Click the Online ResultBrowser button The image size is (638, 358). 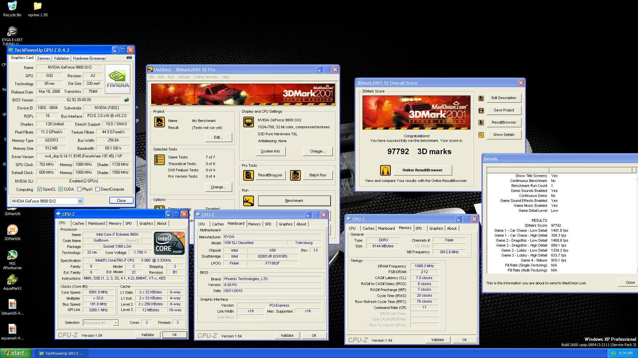[x=422, y=170]
